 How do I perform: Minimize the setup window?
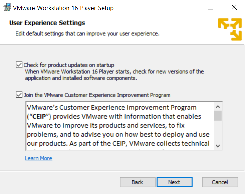click(x=187, y=7)
